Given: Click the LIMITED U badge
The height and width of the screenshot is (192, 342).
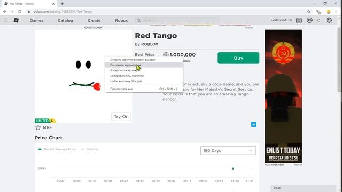Looking at the screenshot, I should coord(45,121).
